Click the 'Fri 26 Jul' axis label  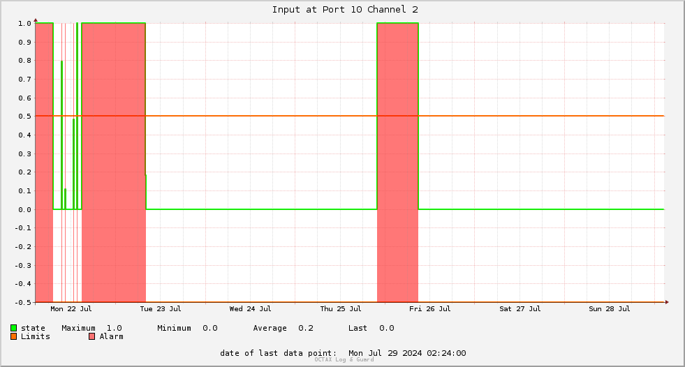point(430,308)
